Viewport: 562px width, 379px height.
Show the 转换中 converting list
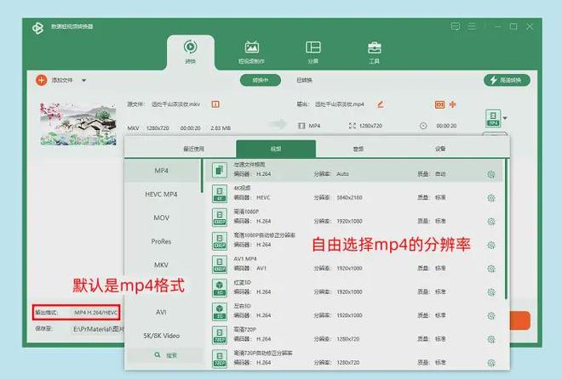[261, 80]
